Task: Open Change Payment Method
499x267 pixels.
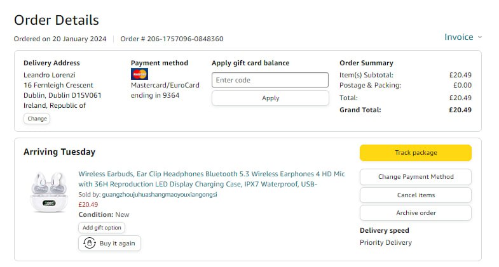Action: tap(415, 176)
